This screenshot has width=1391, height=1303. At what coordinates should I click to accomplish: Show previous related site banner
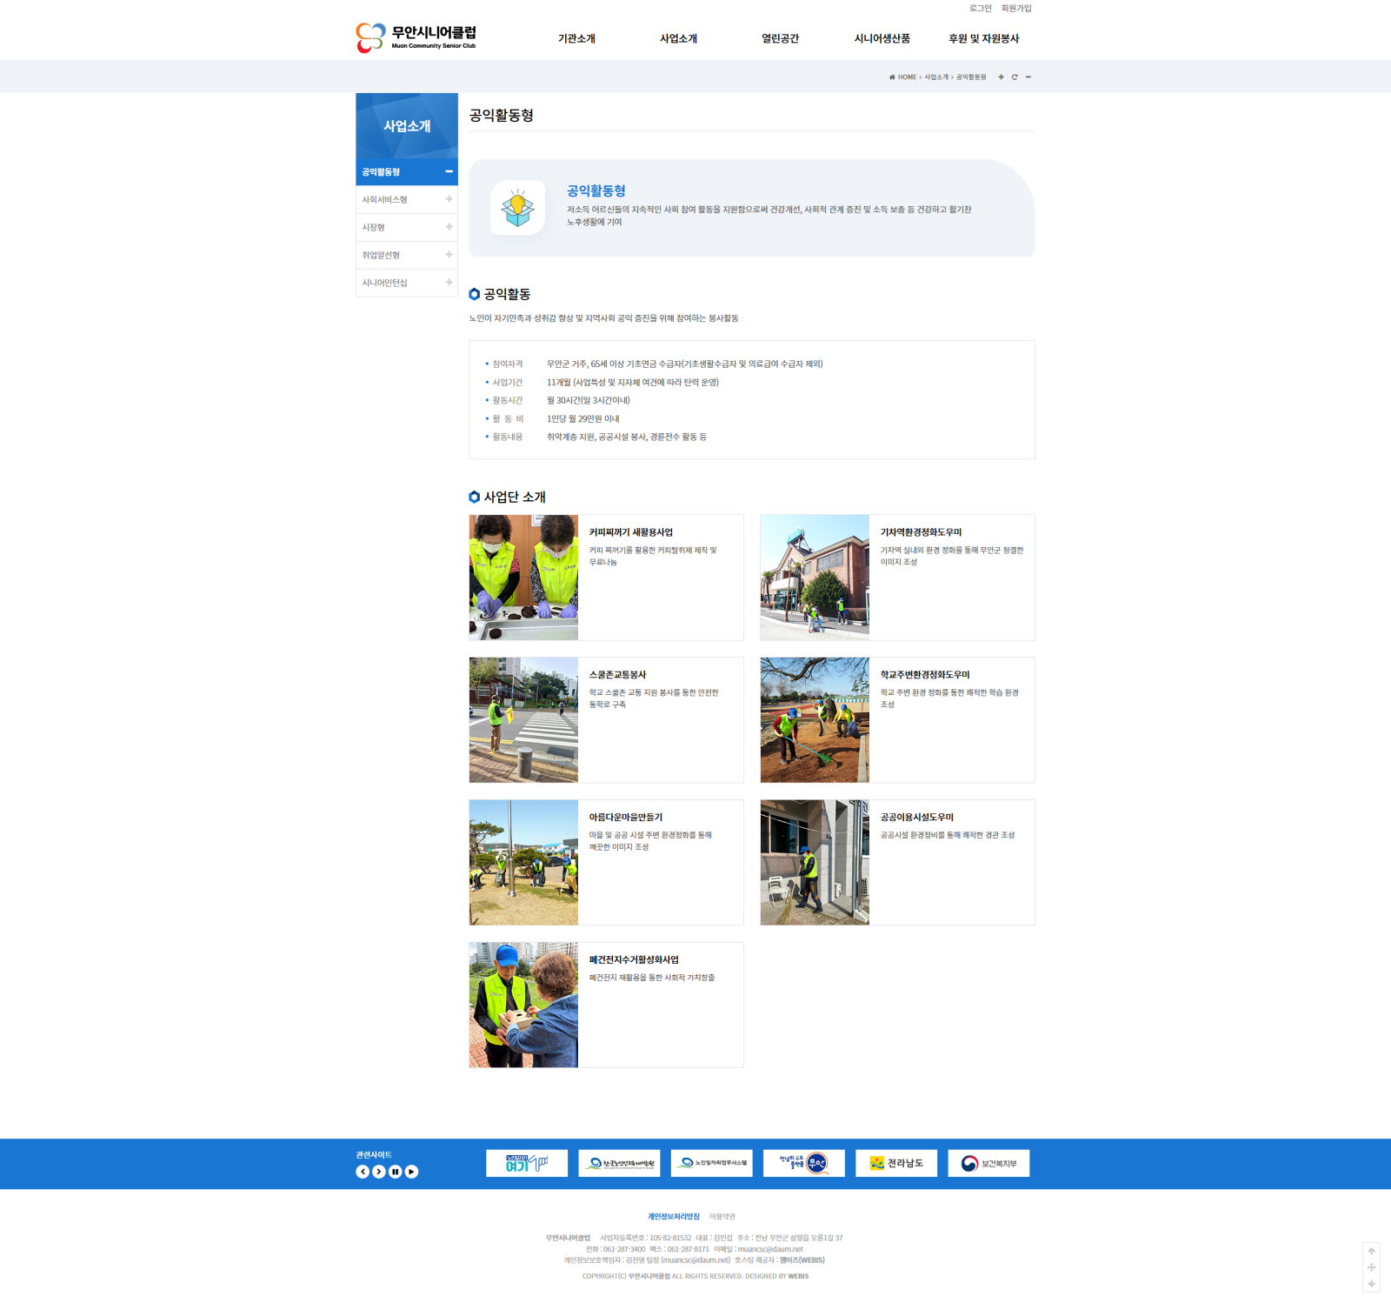(363, 1172)
